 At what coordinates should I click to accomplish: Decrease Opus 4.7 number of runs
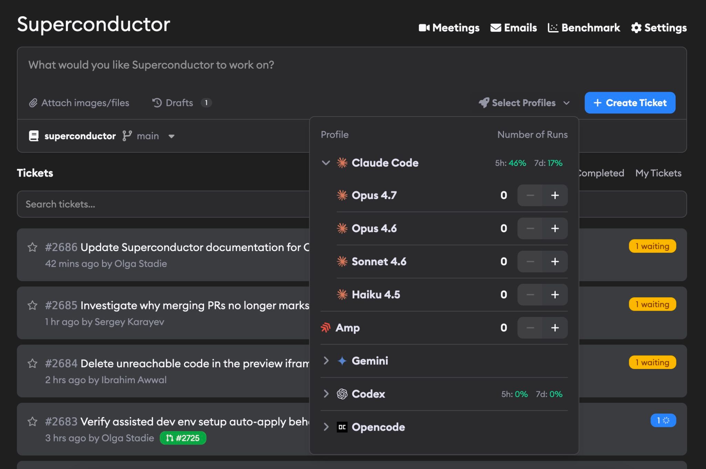pyautogui.click(x=530, y=195)
